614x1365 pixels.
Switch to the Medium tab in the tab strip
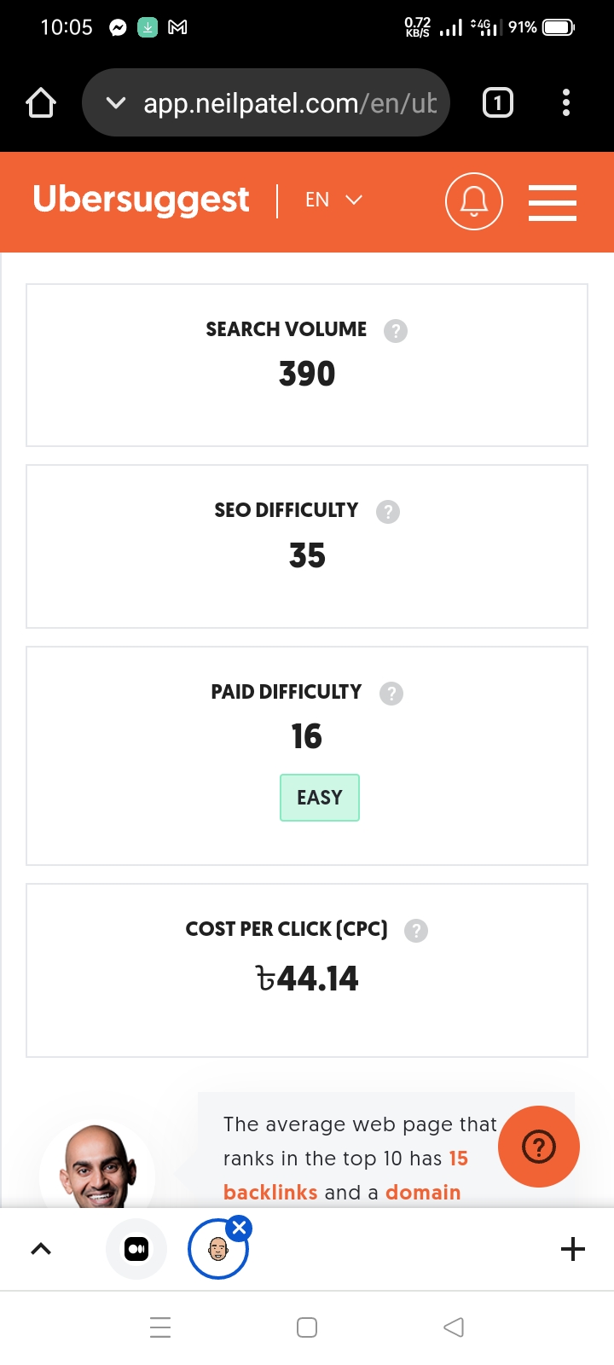[136, 1249]
